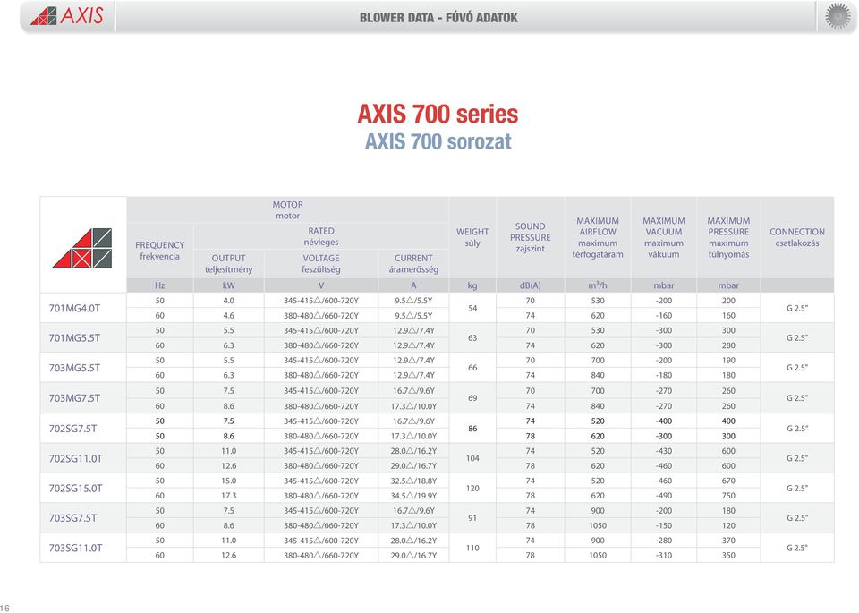Click the 15.0 kW output cell
Screen dimensions: 859x613
coord(228,481)
